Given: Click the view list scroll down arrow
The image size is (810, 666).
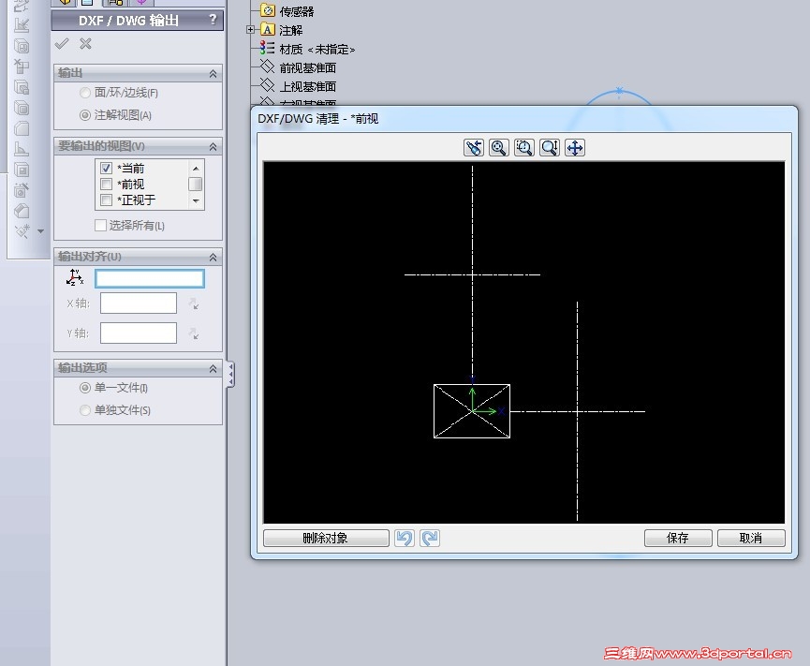Looking at the screenshot, I should coord(196,200).
